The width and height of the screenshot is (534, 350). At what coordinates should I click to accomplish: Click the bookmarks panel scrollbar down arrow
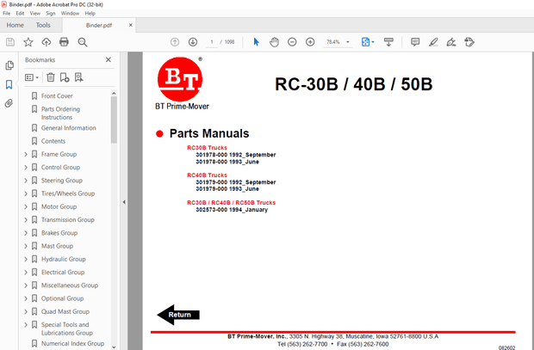click(114, 347)
